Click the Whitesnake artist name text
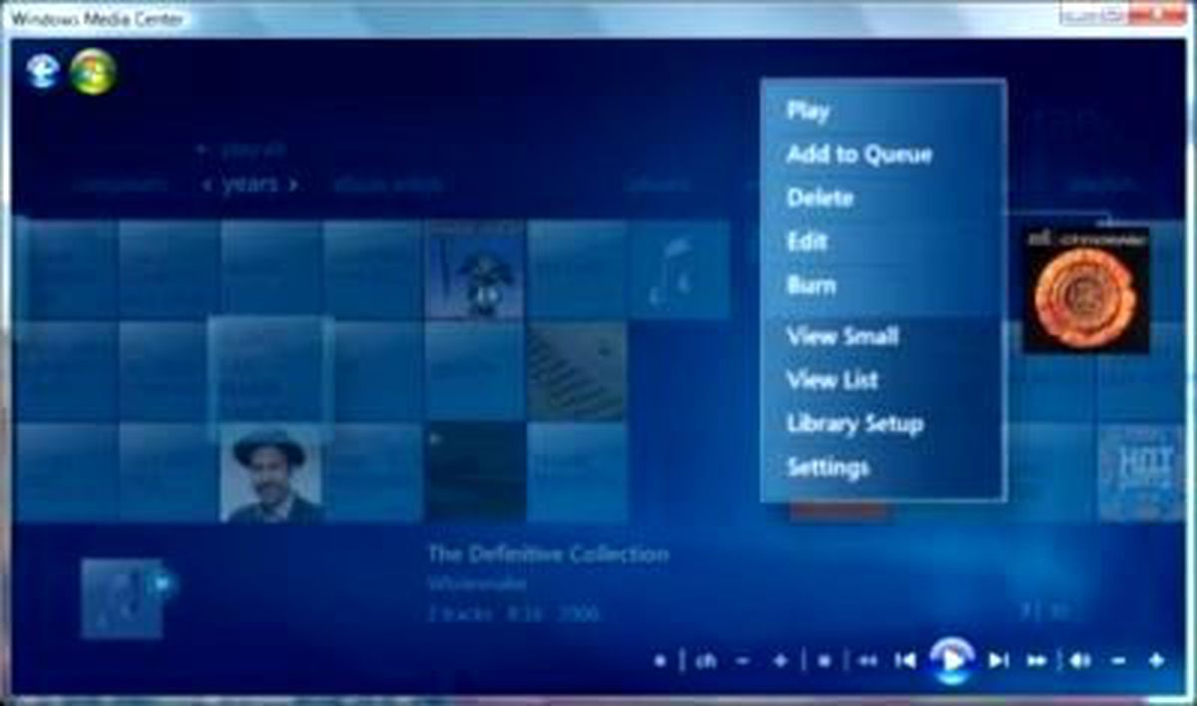 coord(477,584)
